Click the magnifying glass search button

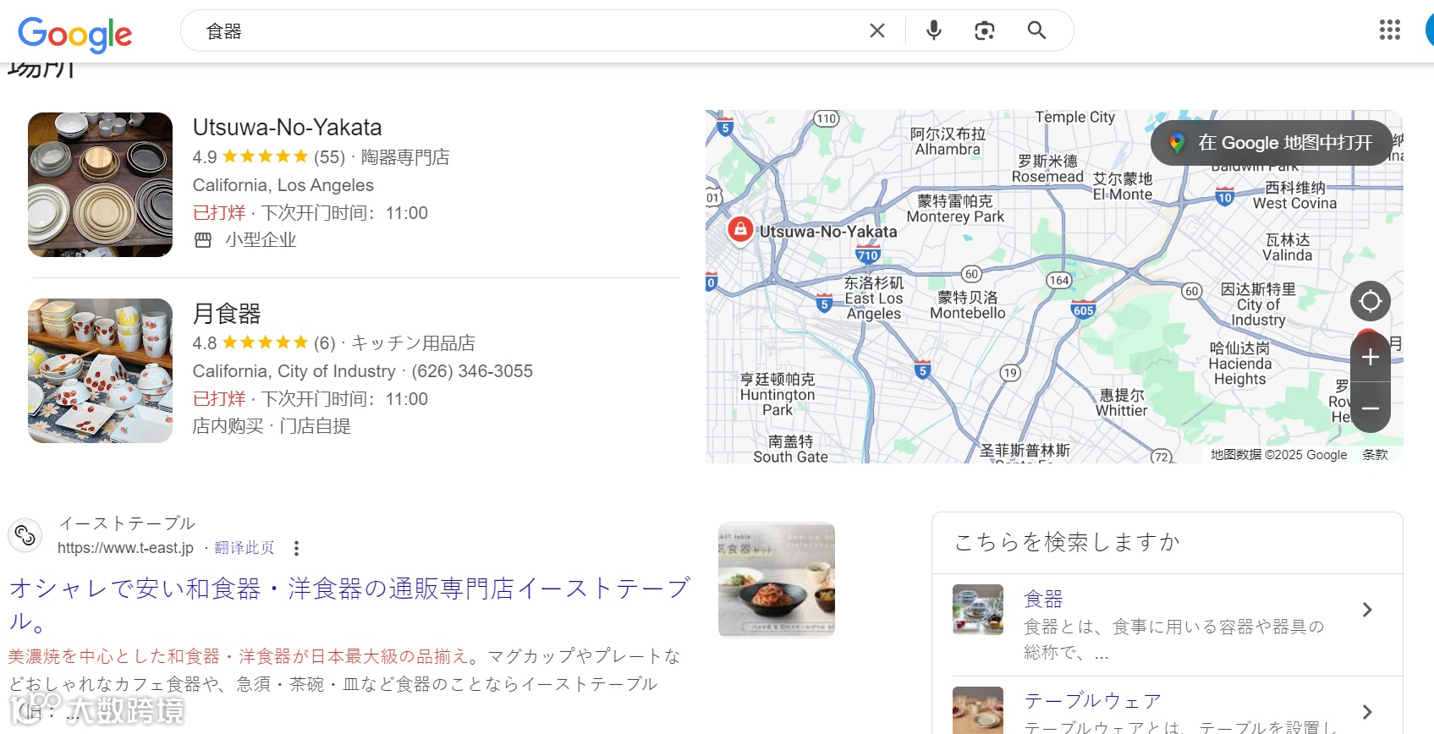[x=1036, y=31]
